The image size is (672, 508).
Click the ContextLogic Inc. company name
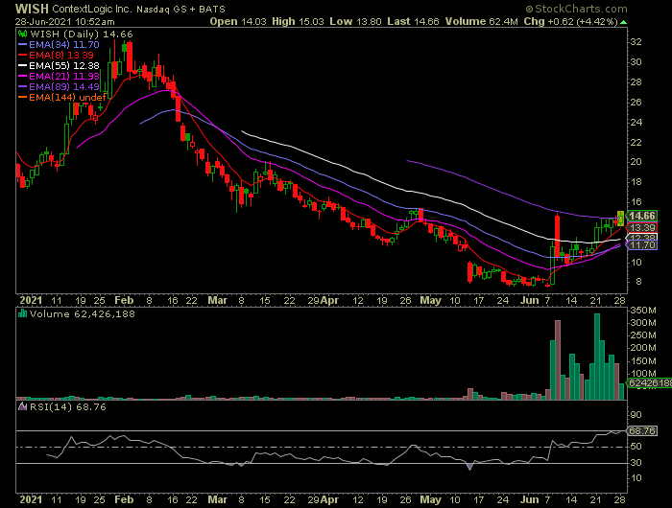point(92,9)
